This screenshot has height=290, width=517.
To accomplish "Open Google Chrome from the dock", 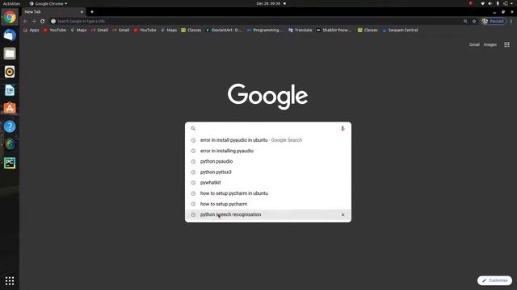I will (10, 17).
